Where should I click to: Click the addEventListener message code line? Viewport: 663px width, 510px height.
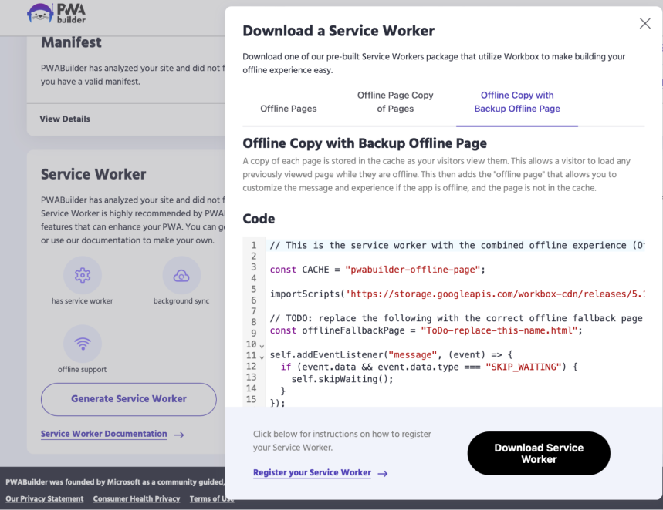coord(391,354)
